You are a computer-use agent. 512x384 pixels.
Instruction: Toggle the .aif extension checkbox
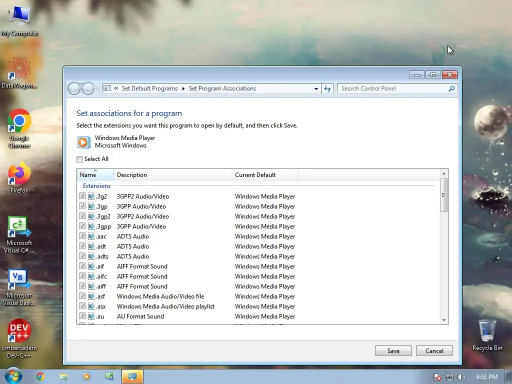(x=82, y=266)
